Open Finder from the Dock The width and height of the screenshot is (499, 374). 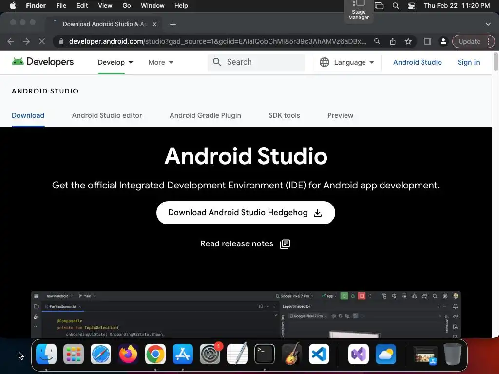click(x=46, y=354)
